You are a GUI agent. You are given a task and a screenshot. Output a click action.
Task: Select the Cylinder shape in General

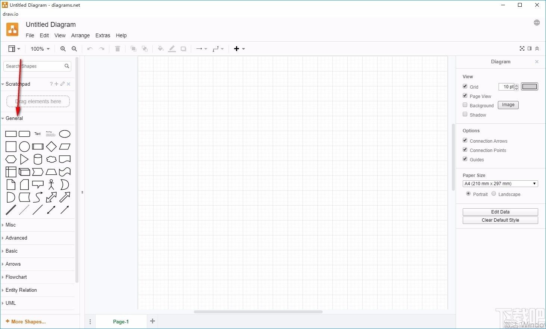click(38, 159)
